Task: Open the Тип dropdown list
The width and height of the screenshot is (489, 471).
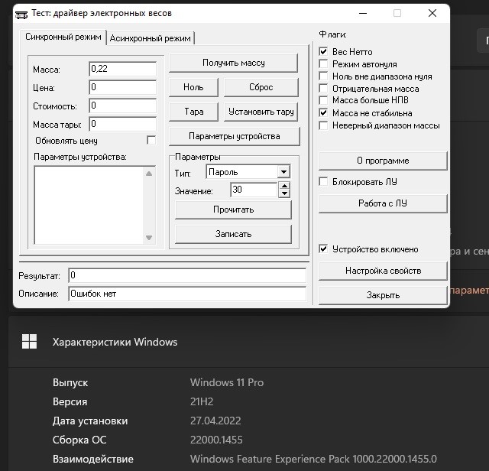Action: (x=283, y=173)
